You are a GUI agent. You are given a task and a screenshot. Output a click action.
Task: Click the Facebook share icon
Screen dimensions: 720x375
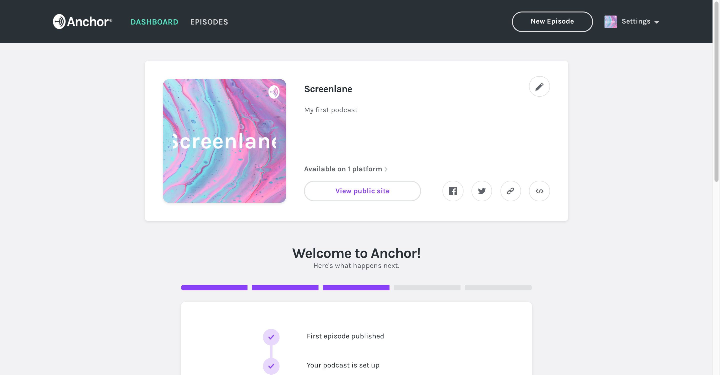point(453,191)
